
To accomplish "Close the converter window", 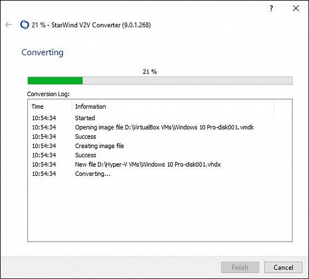I will coord(296,8).
